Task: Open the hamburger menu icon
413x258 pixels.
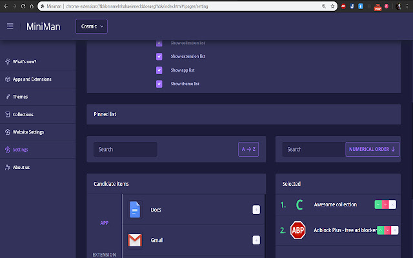Action: tap(10, 26)
